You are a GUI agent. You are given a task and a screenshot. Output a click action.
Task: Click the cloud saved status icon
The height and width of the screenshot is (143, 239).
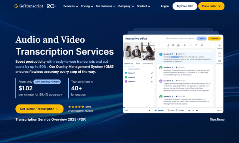pyautogui.click(x=167, y=38)
